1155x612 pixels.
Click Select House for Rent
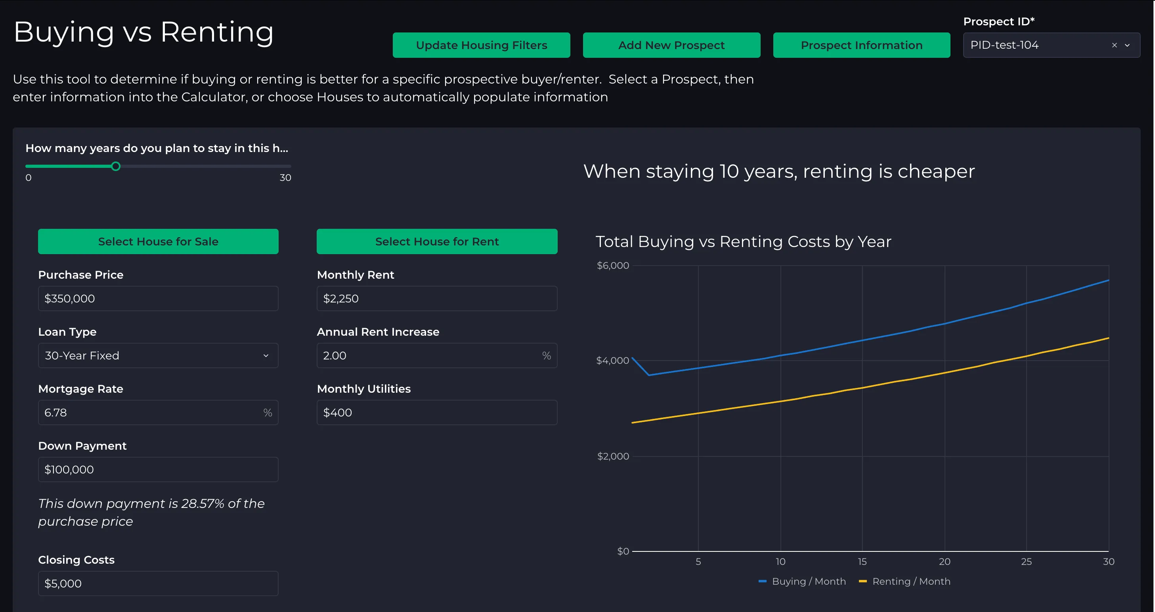point(437,241)
